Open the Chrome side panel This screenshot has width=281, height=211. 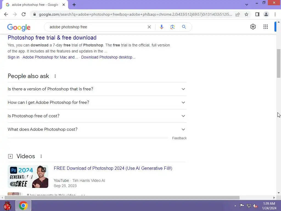(x=257, y=14)
